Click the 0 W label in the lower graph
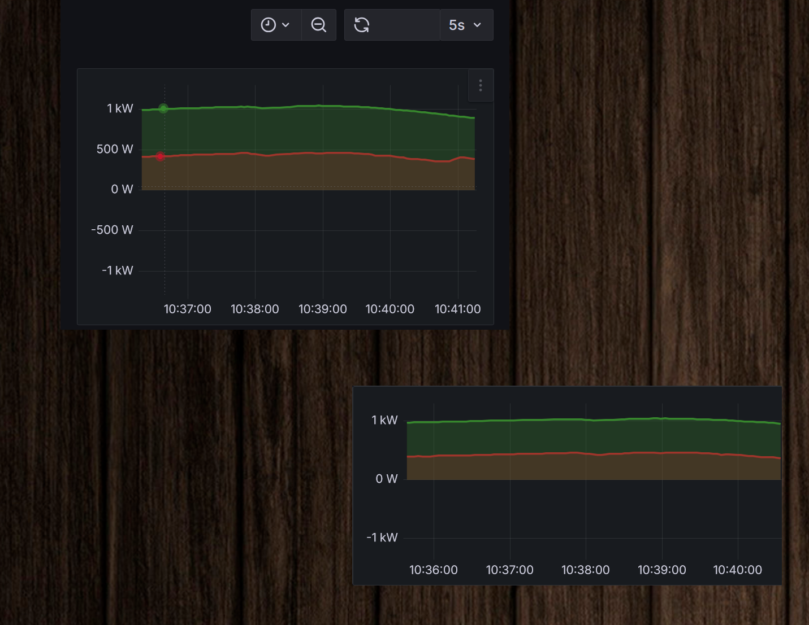This screenshot has width=809, height=625. [387, 479]
